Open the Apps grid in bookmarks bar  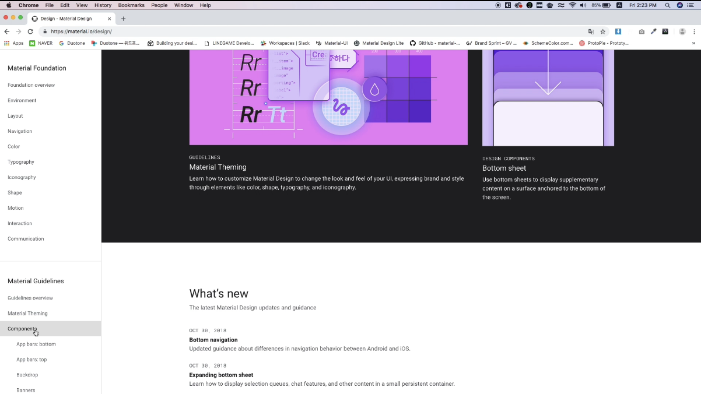tap(14, 43)
